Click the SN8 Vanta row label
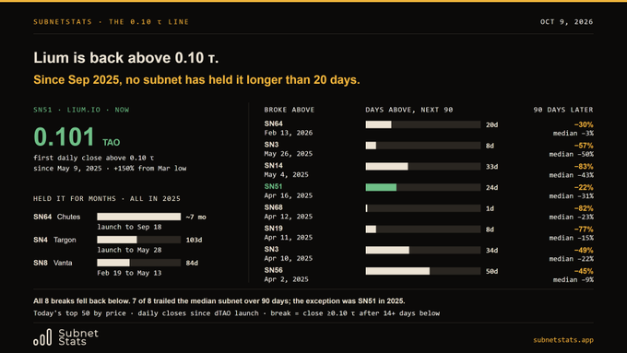 [x=53, y=263]
